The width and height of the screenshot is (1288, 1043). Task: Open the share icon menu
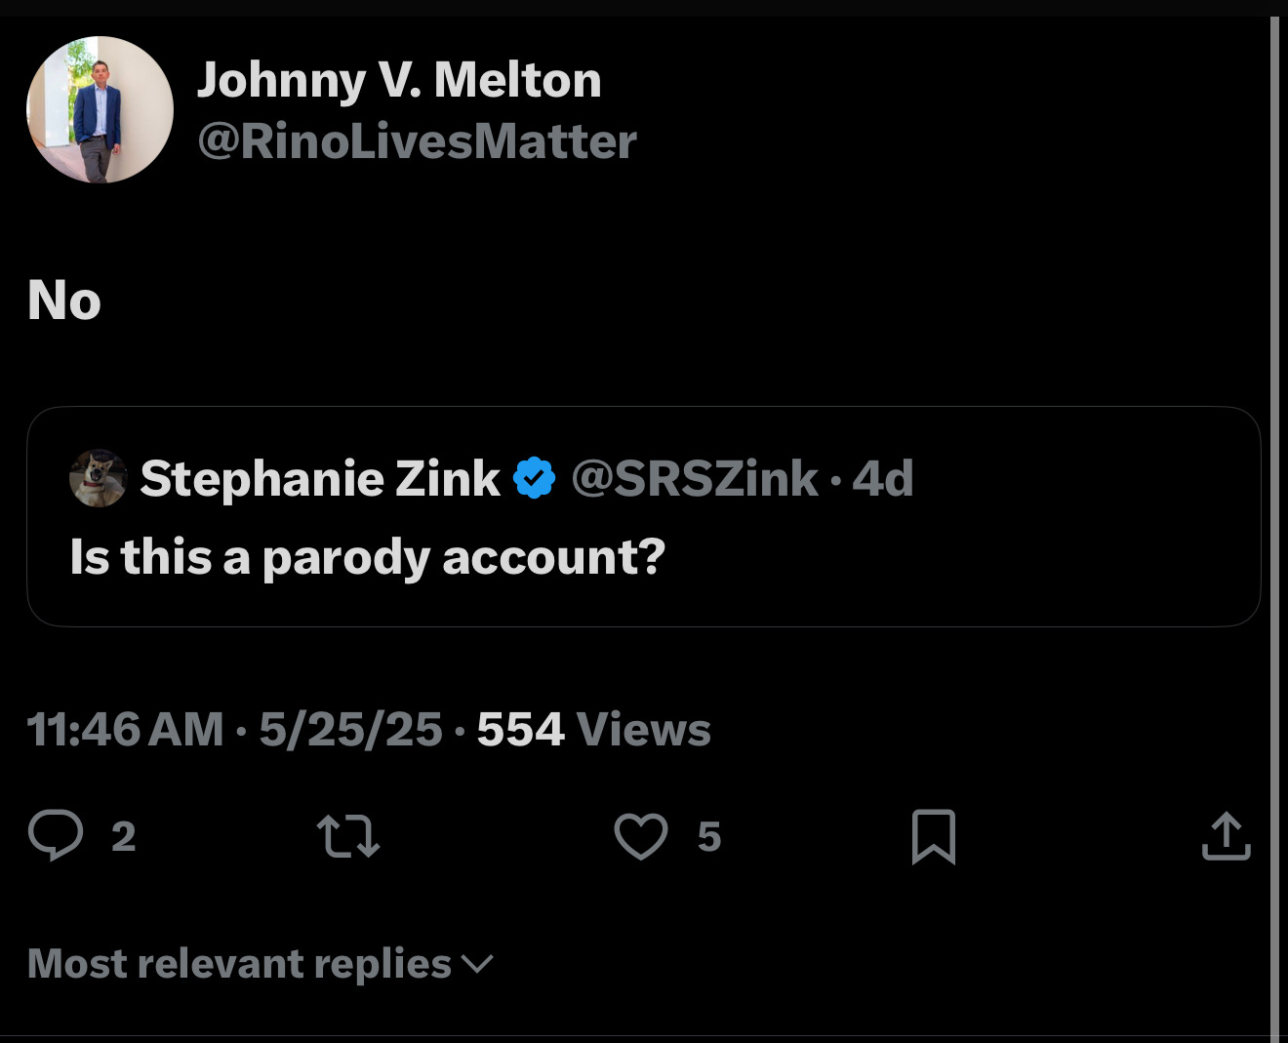click(1226, 836)
